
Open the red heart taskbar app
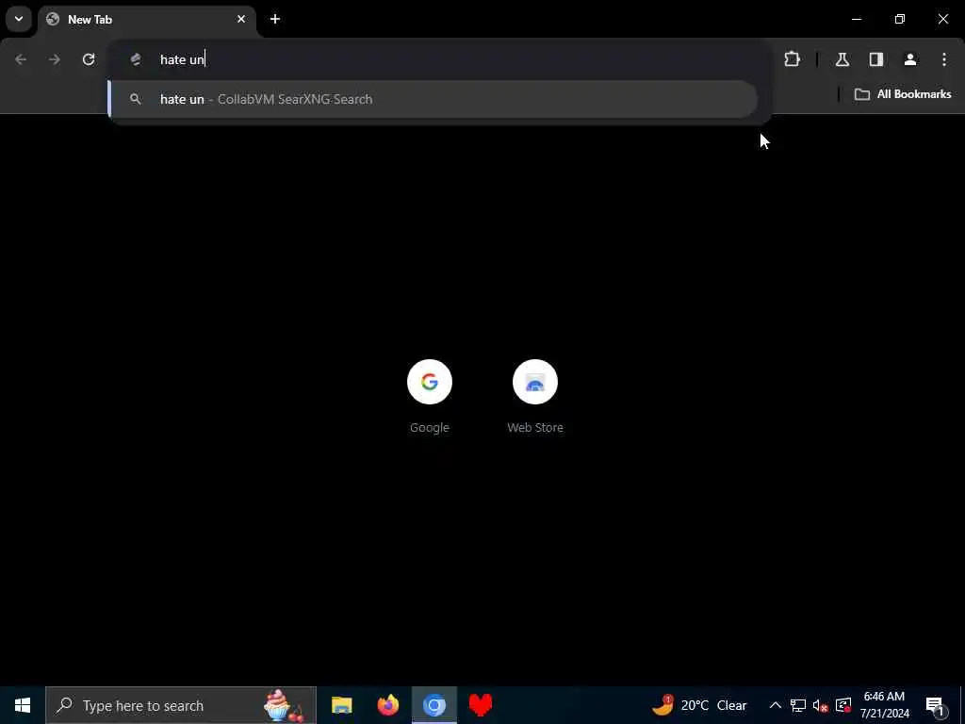coord(481,705)
